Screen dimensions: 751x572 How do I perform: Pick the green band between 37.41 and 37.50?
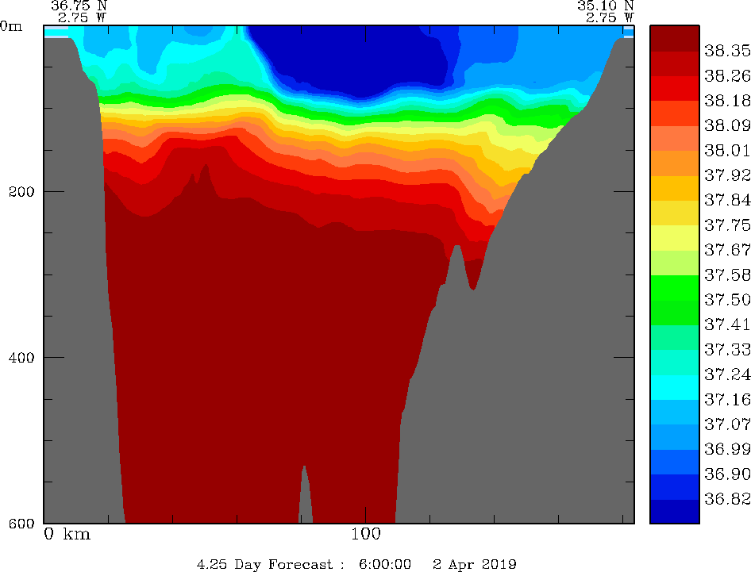[674, 312]
